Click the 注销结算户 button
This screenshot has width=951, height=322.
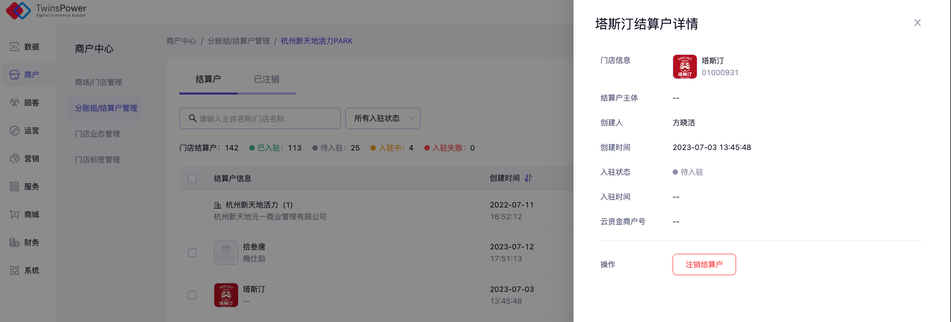click(x=704, y=264)
